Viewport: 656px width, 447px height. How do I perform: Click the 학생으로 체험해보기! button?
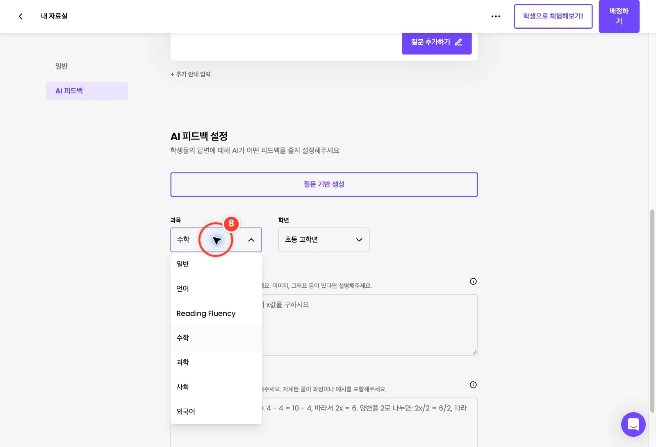(x=553, y=16)
